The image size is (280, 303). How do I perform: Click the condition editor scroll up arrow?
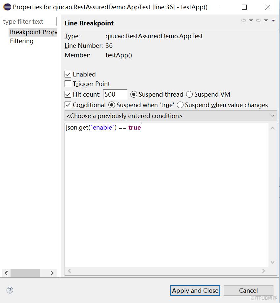click(273, 128)
